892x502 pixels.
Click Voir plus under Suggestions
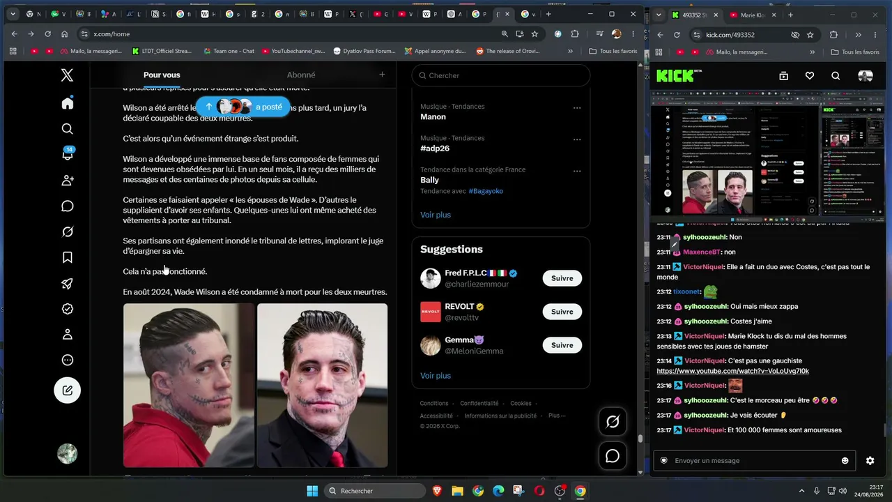(436, 376)
